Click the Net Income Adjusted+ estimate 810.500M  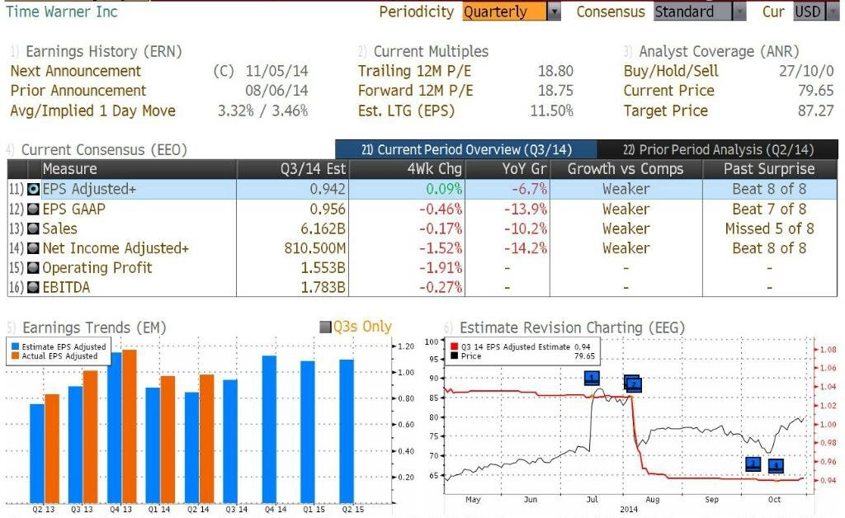coord(315,248)
